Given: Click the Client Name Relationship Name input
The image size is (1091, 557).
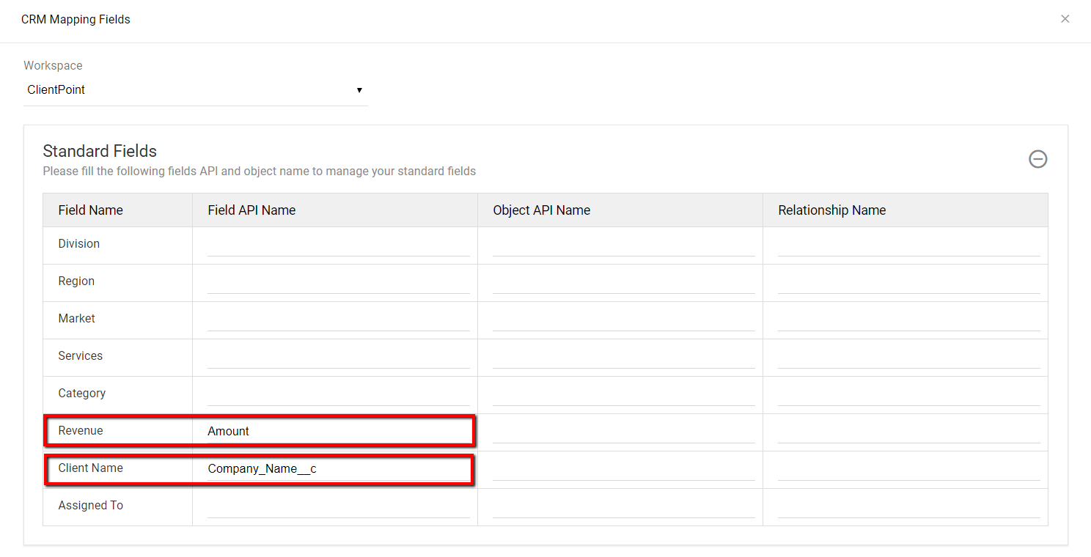Looking at the screenshot, I should (908, 468).
